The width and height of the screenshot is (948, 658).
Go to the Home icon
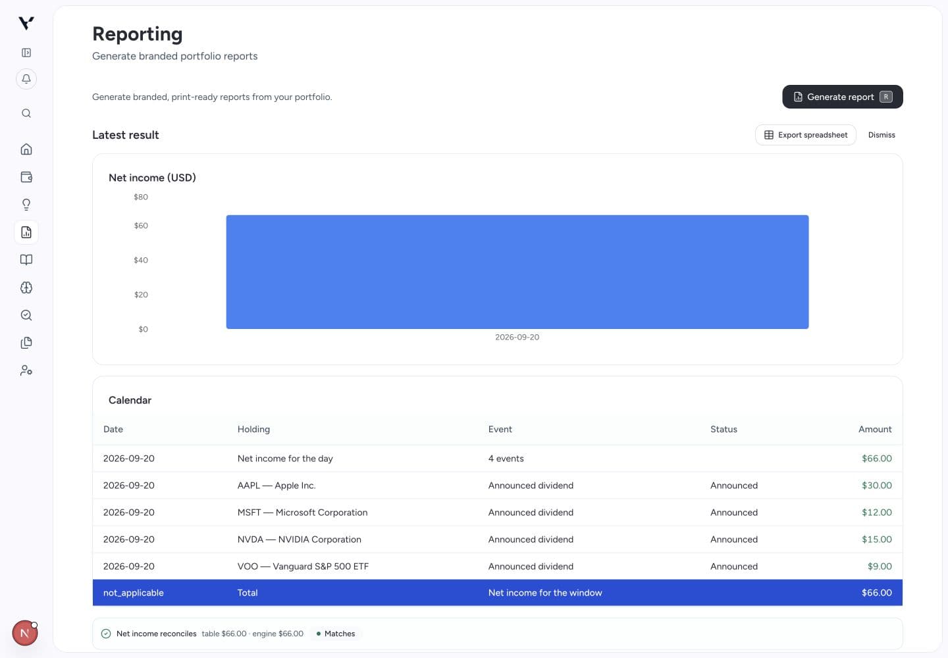(26, 149)
